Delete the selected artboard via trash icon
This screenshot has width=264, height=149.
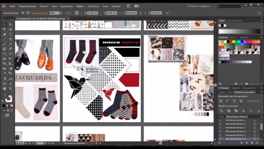(257, 143)
